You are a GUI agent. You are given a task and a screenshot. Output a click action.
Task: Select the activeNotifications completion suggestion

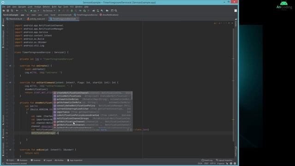(x=92, y=96)
